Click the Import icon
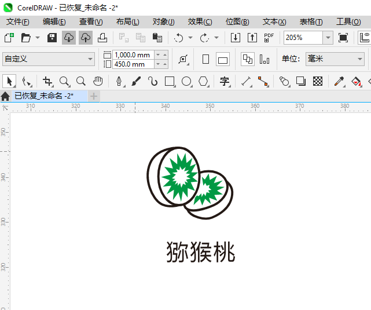 [236, 38]
